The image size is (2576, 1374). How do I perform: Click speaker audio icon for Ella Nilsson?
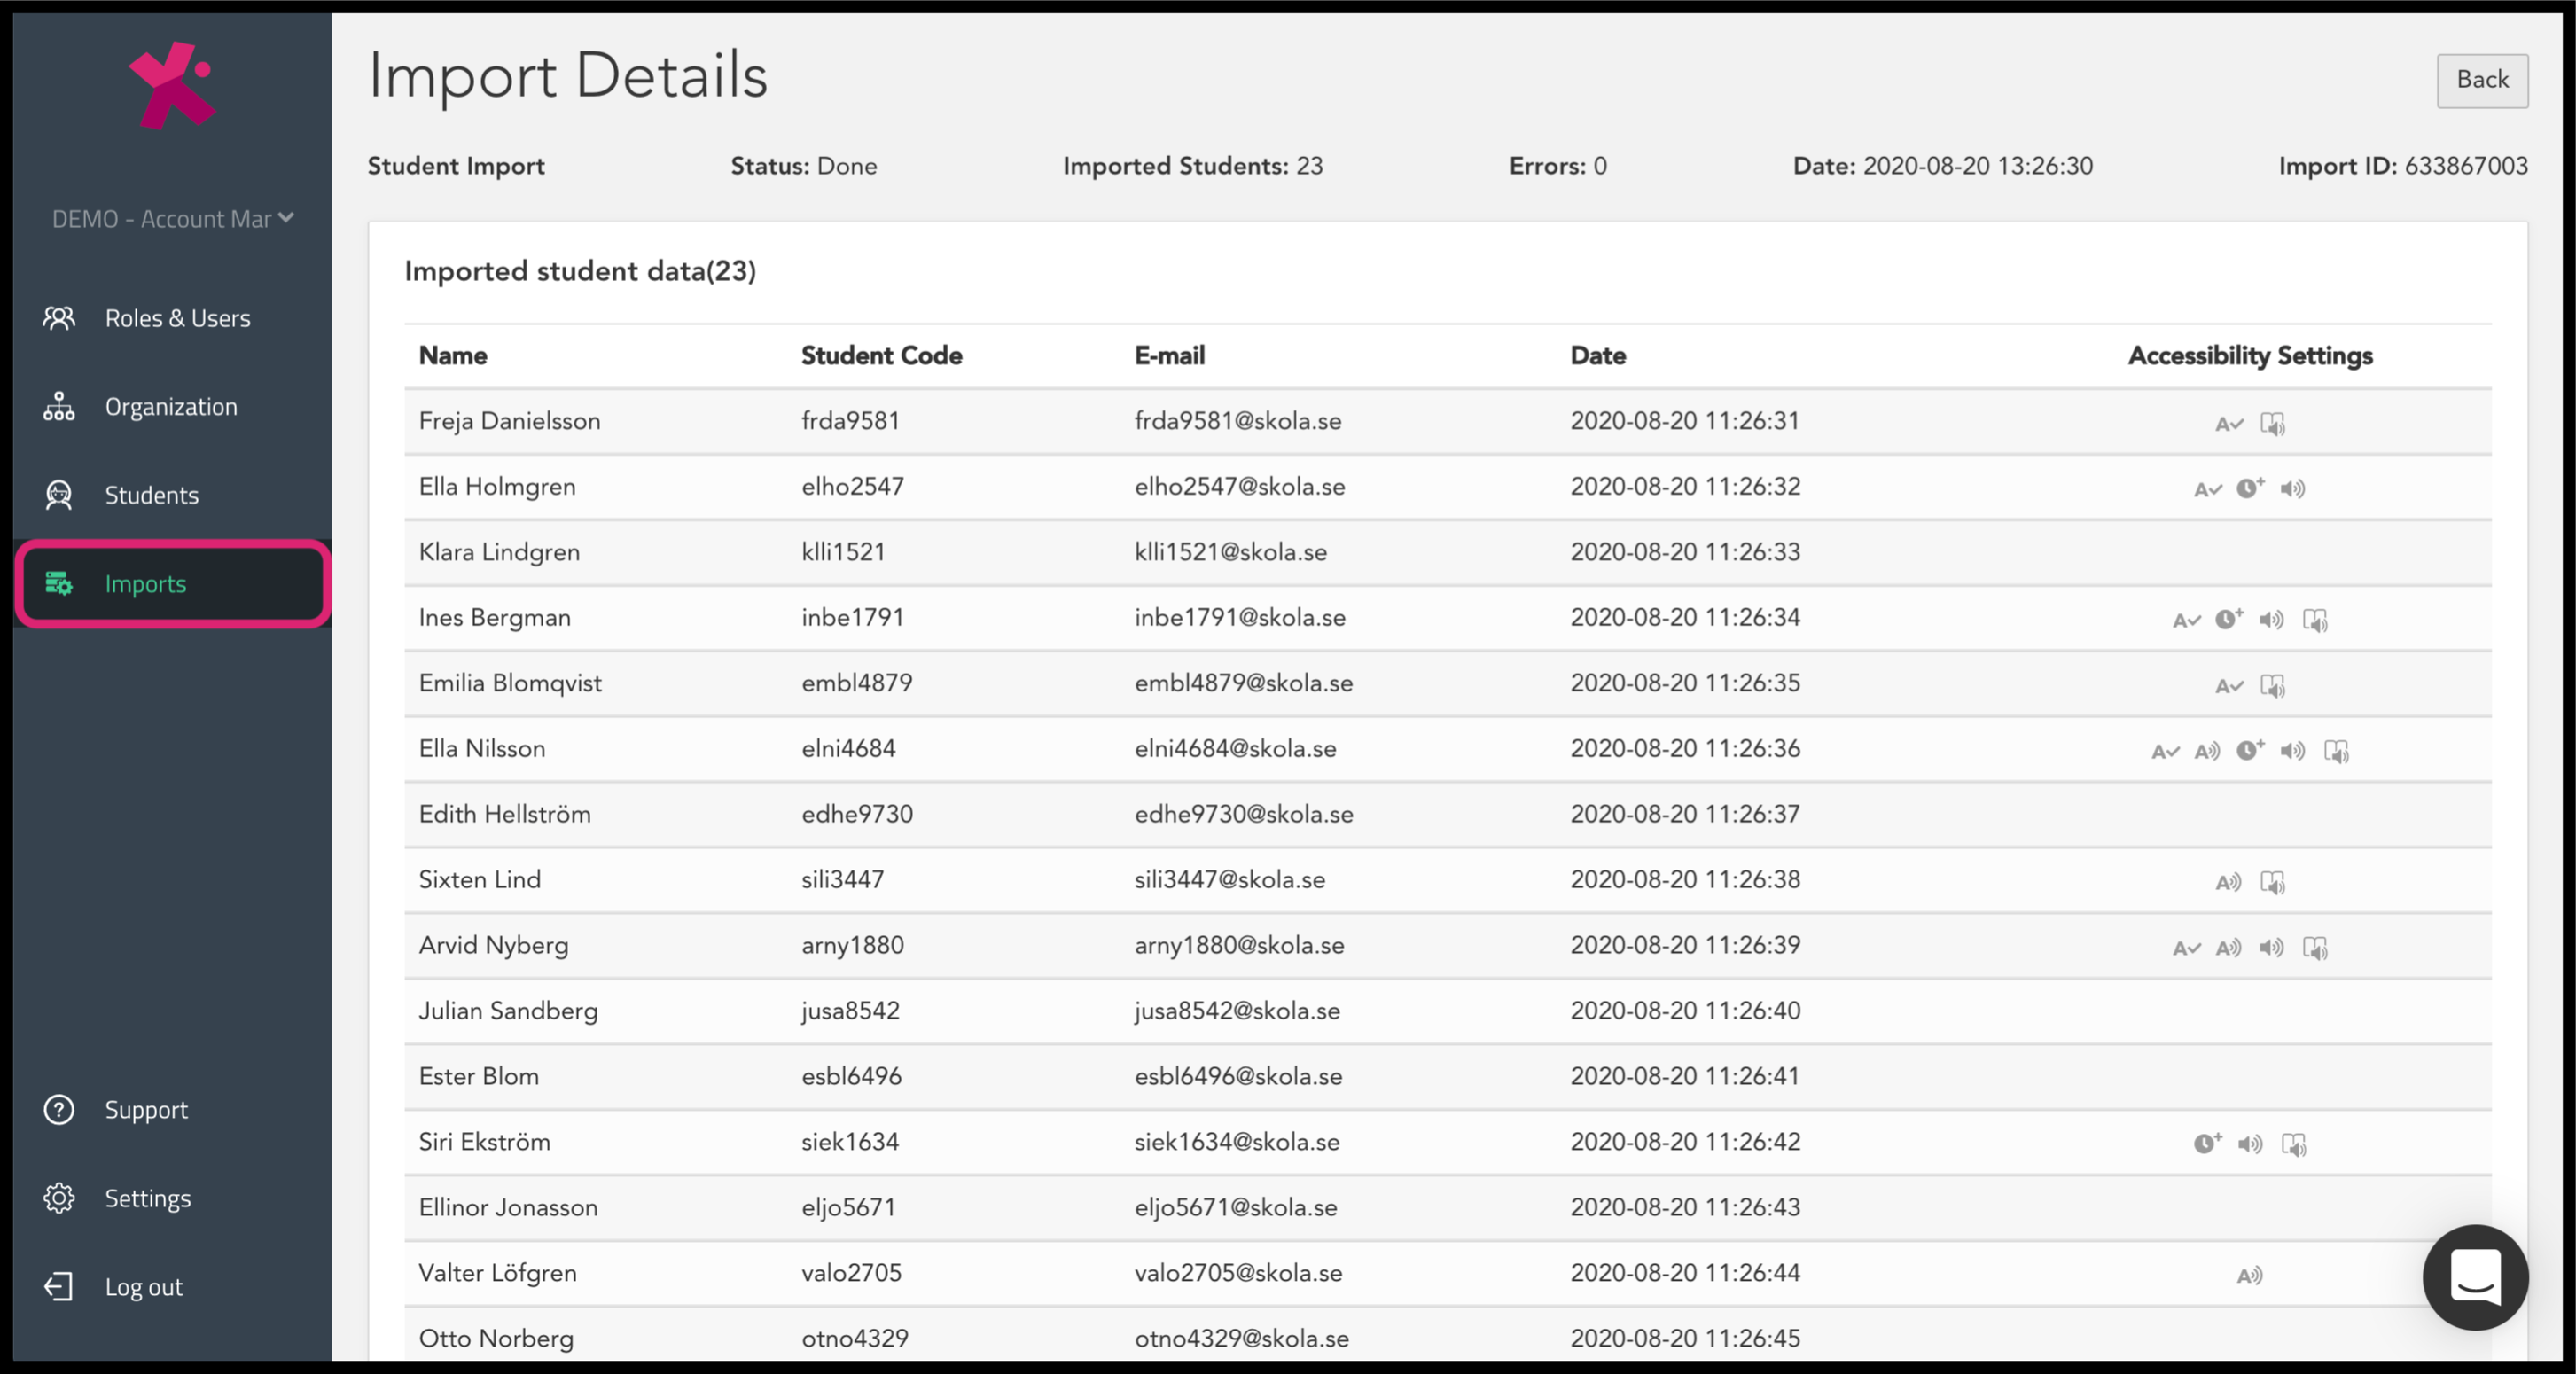click(2293, 751)
